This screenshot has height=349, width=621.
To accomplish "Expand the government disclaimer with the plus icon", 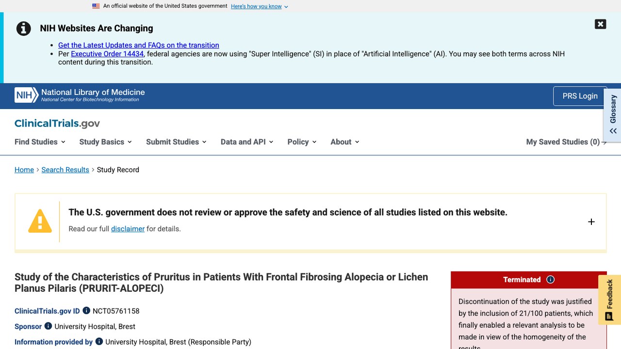I will click(591, 222).
